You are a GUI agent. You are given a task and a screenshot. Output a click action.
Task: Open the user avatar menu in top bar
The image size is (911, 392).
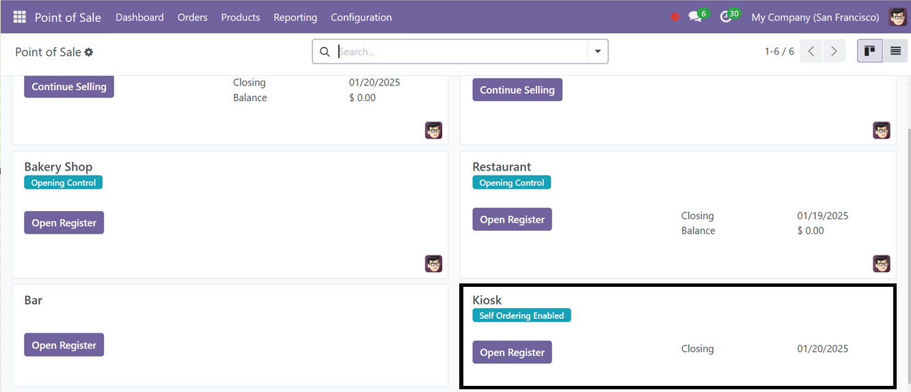pos(897,17)
